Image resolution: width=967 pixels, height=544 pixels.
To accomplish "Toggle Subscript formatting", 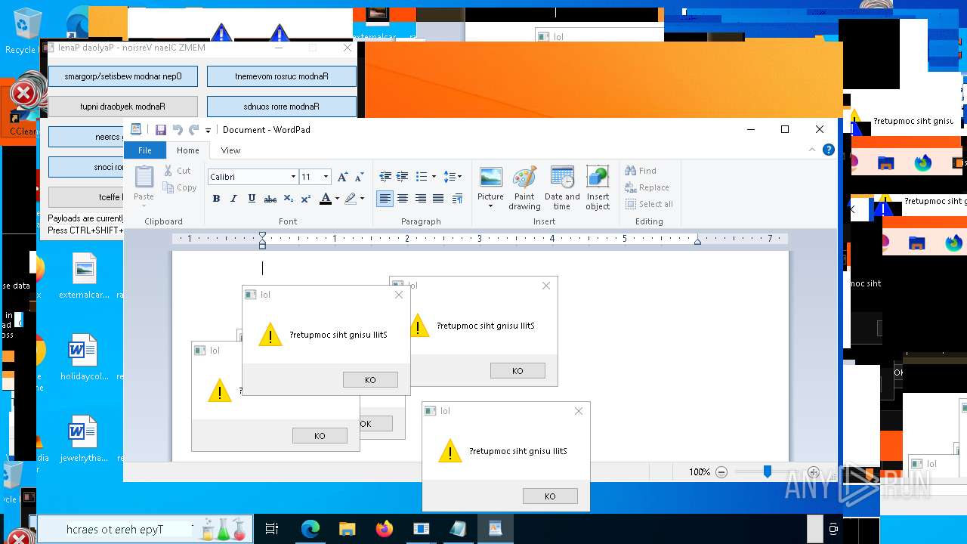I will [288, 199].
